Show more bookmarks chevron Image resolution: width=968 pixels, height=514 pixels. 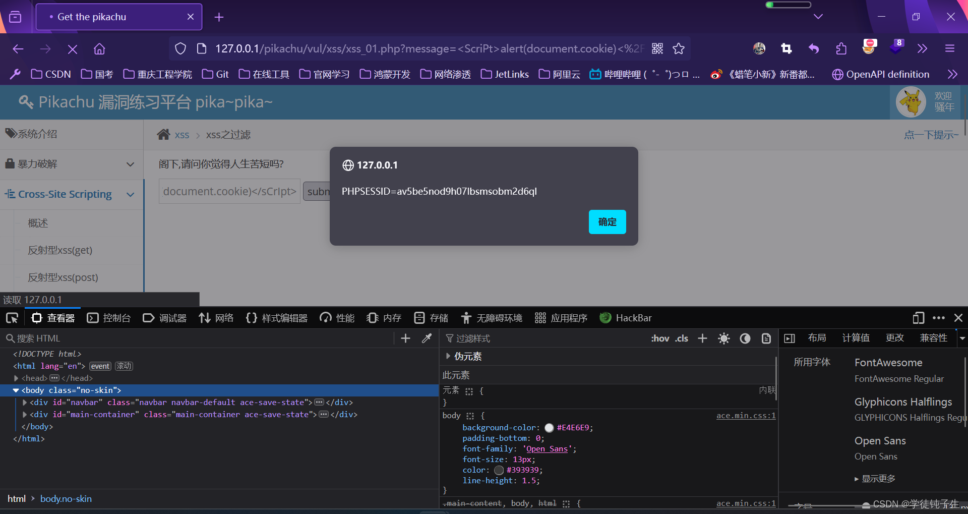pos(952,74)
